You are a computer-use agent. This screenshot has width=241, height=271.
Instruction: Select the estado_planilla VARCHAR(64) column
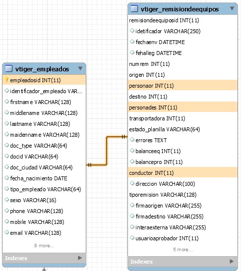pos(182,129)
